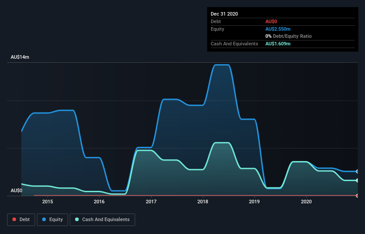
Task: Click the Debt label in tooltip
Action: pyautogui.click(x=216, y=21)
